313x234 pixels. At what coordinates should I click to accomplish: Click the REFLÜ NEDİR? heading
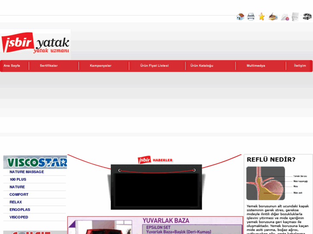(x=271, y=160)
